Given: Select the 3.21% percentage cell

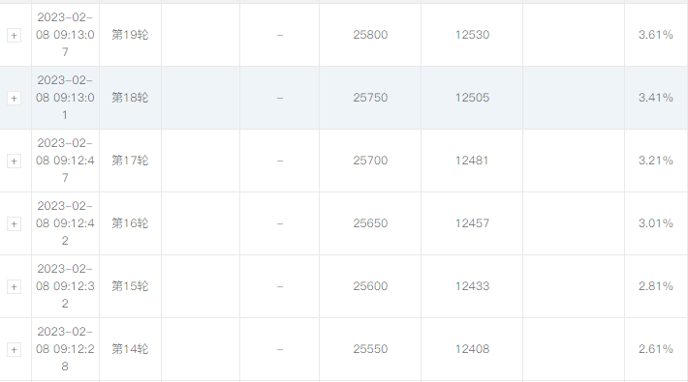Looking at the screenshot, I should pyautogui.click(x=655, y=161).
